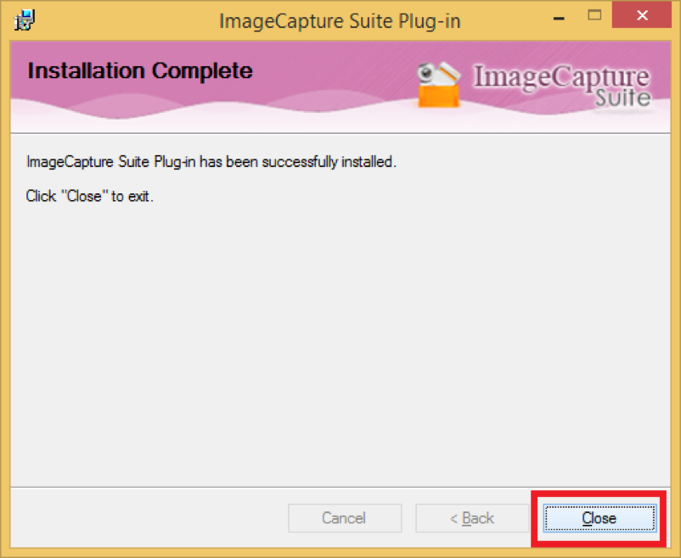Viewport: 681px width, 558px height.
Task: Click the 'successfully installed' message text
Action: [211, 162]
